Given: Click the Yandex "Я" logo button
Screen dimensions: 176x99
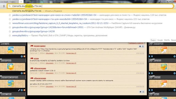Looking at the screenshot, I should click(4, 6).
